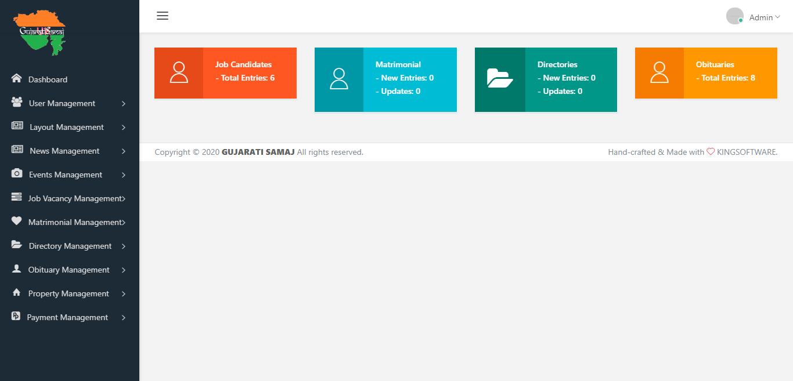Expand the News Management chevron
793x381 pixels.
[124, 151]
